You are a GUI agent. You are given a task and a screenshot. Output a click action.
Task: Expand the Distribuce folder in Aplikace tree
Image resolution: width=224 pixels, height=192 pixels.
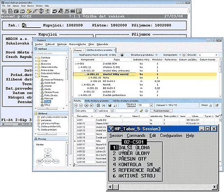(x=36, y=58)
